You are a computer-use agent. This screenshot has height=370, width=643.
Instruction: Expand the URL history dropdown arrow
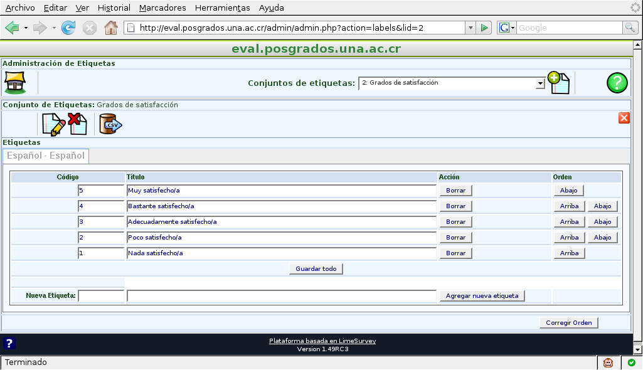coord(470,28)
